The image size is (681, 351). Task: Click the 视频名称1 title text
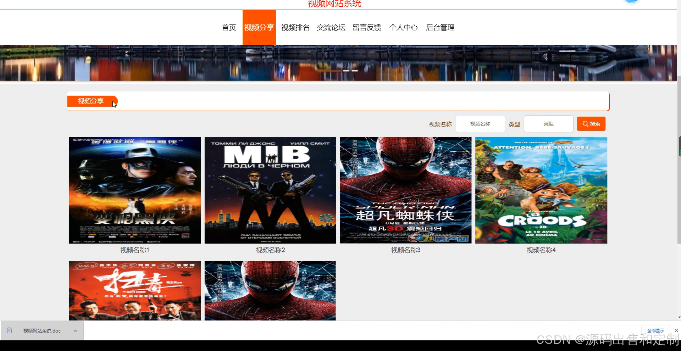(x=135, y=250)
